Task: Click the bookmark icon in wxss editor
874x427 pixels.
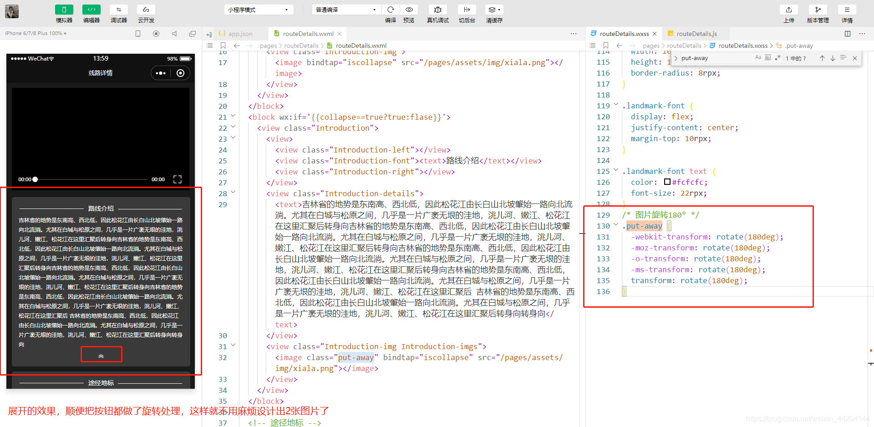Action: [606, 46]
